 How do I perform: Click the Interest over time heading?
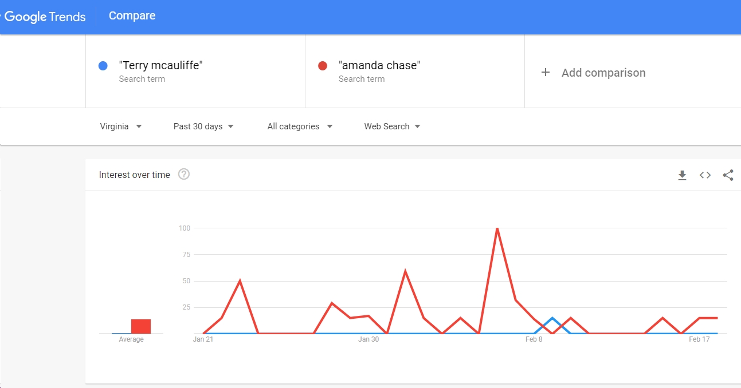point(134,175)
